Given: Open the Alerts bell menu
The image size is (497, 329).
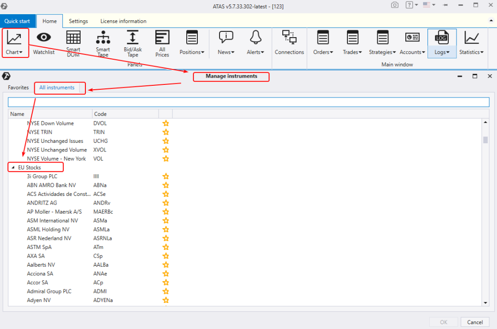Looking at the screenshot, I should (255, 42).
